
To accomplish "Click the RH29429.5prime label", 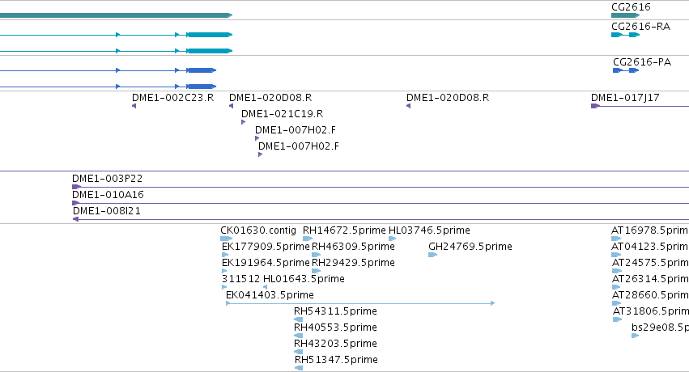I will 353,263.
